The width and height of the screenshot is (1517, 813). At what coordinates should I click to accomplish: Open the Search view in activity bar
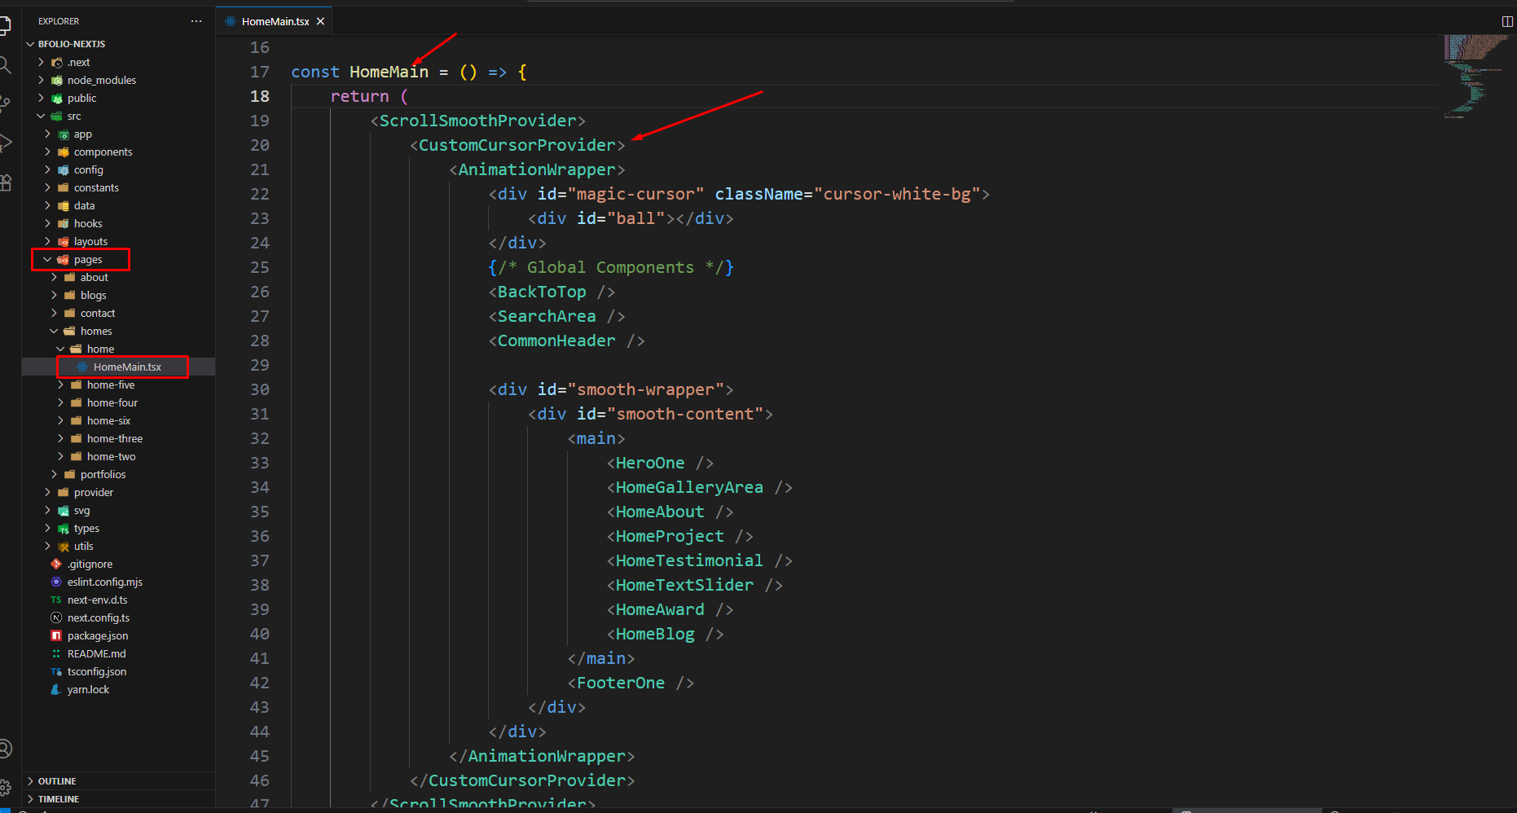(5, 65)
